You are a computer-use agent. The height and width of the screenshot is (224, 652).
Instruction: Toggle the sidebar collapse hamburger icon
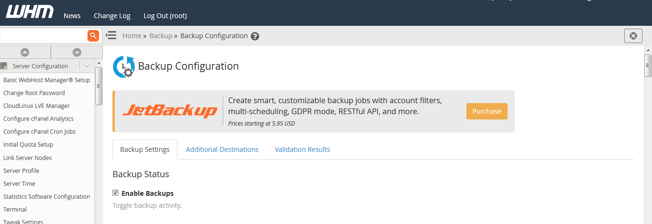[111, 35]
